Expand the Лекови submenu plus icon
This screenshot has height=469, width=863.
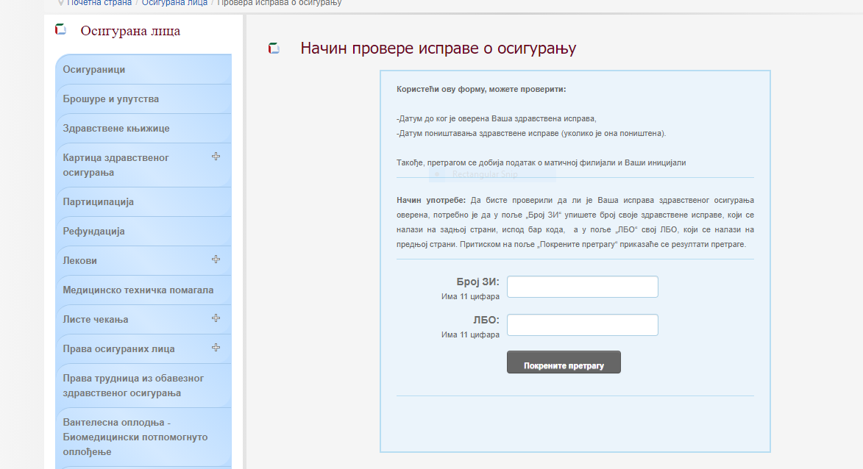tap(216, 259)
